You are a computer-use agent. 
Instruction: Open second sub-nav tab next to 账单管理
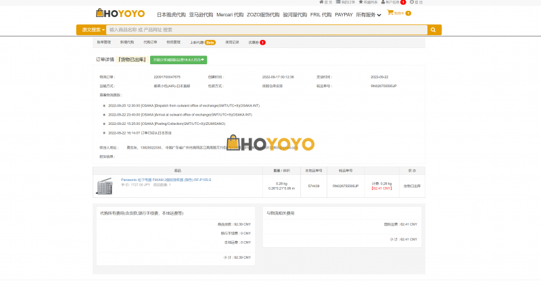coord(127,43)
